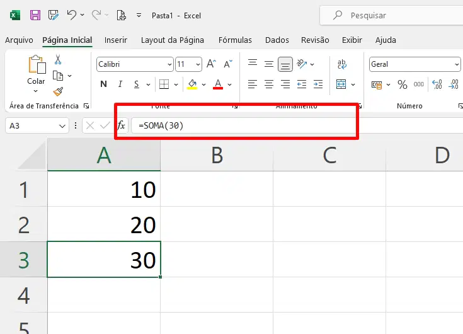Confirm formula with check mark button
The height and width of the screenshot is (334, 463).
pos(105,126)
